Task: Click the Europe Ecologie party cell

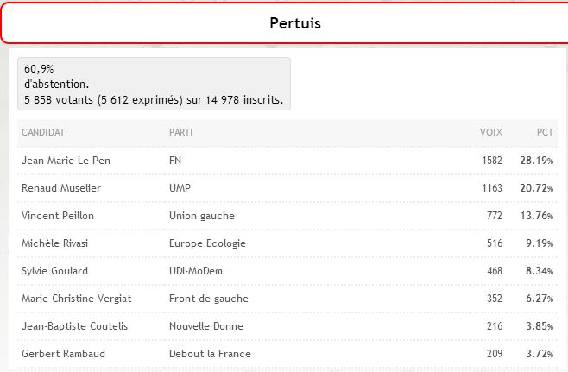Action: 207,243
